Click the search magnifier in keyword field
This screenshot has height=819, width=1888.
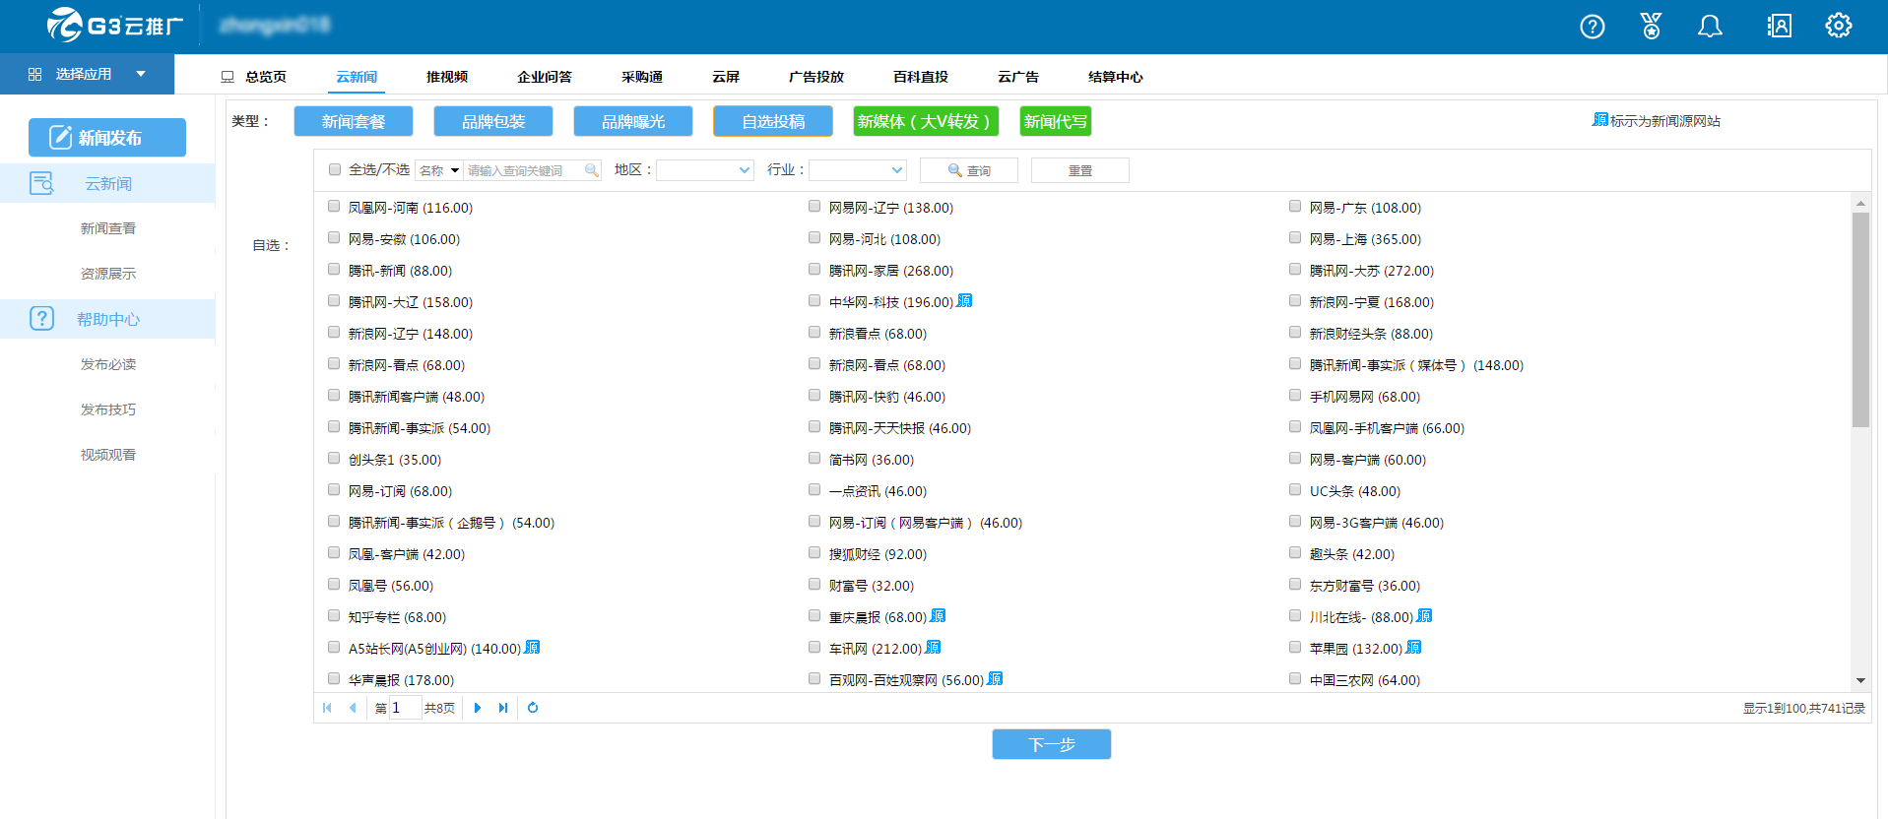[591, 170]
